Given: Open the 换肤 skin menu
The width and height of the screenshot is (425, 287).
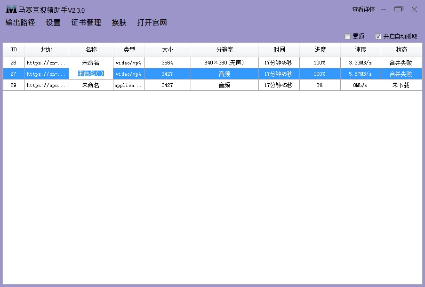Looking at the screenshot, I should (119, 23).
